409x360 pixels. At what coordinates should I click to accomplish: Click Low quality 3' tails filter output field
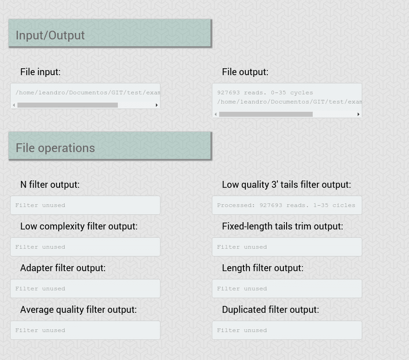(287, 205)
